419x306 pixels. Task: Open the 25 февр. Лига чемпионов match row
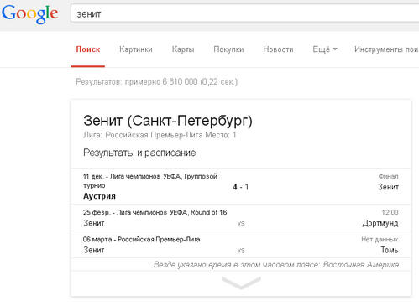click(241, 218)
